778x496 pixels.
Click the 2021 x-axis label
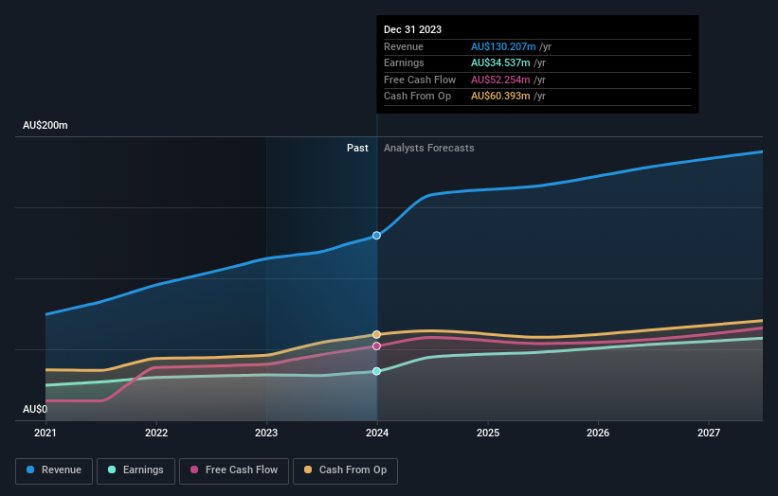pyautogui.click(x=45, y=433)
